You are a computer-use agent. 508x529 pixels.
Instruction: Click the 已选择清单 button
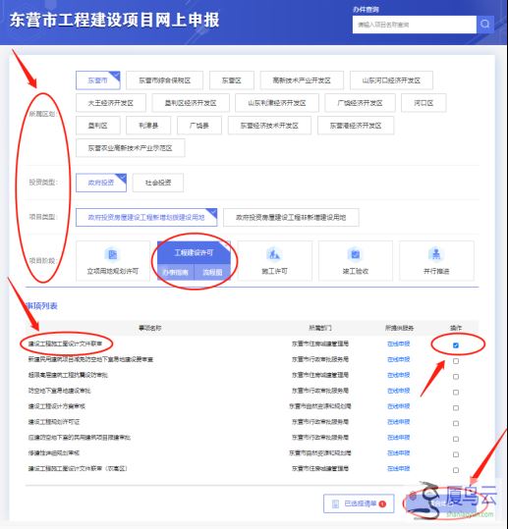point(359,503)
